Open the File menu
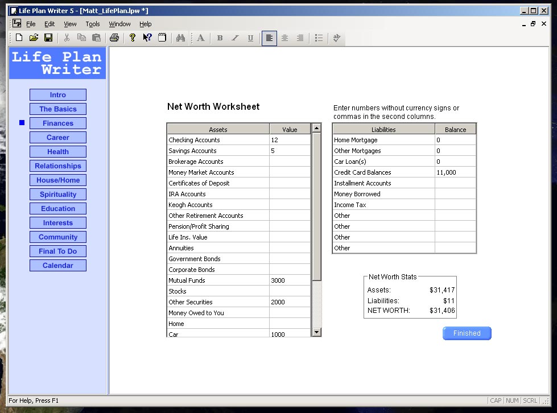This screenshot has width=557, height=413. 31,24
